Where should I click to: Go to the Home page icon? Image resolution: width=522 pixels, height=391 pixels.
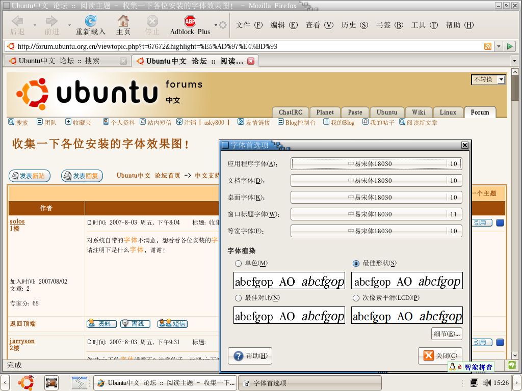point(123,21)
